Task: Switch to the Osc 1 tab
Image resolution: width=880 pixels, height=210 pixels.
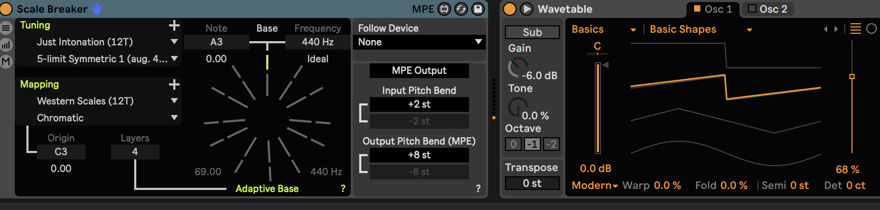Action: pos(713,9)
